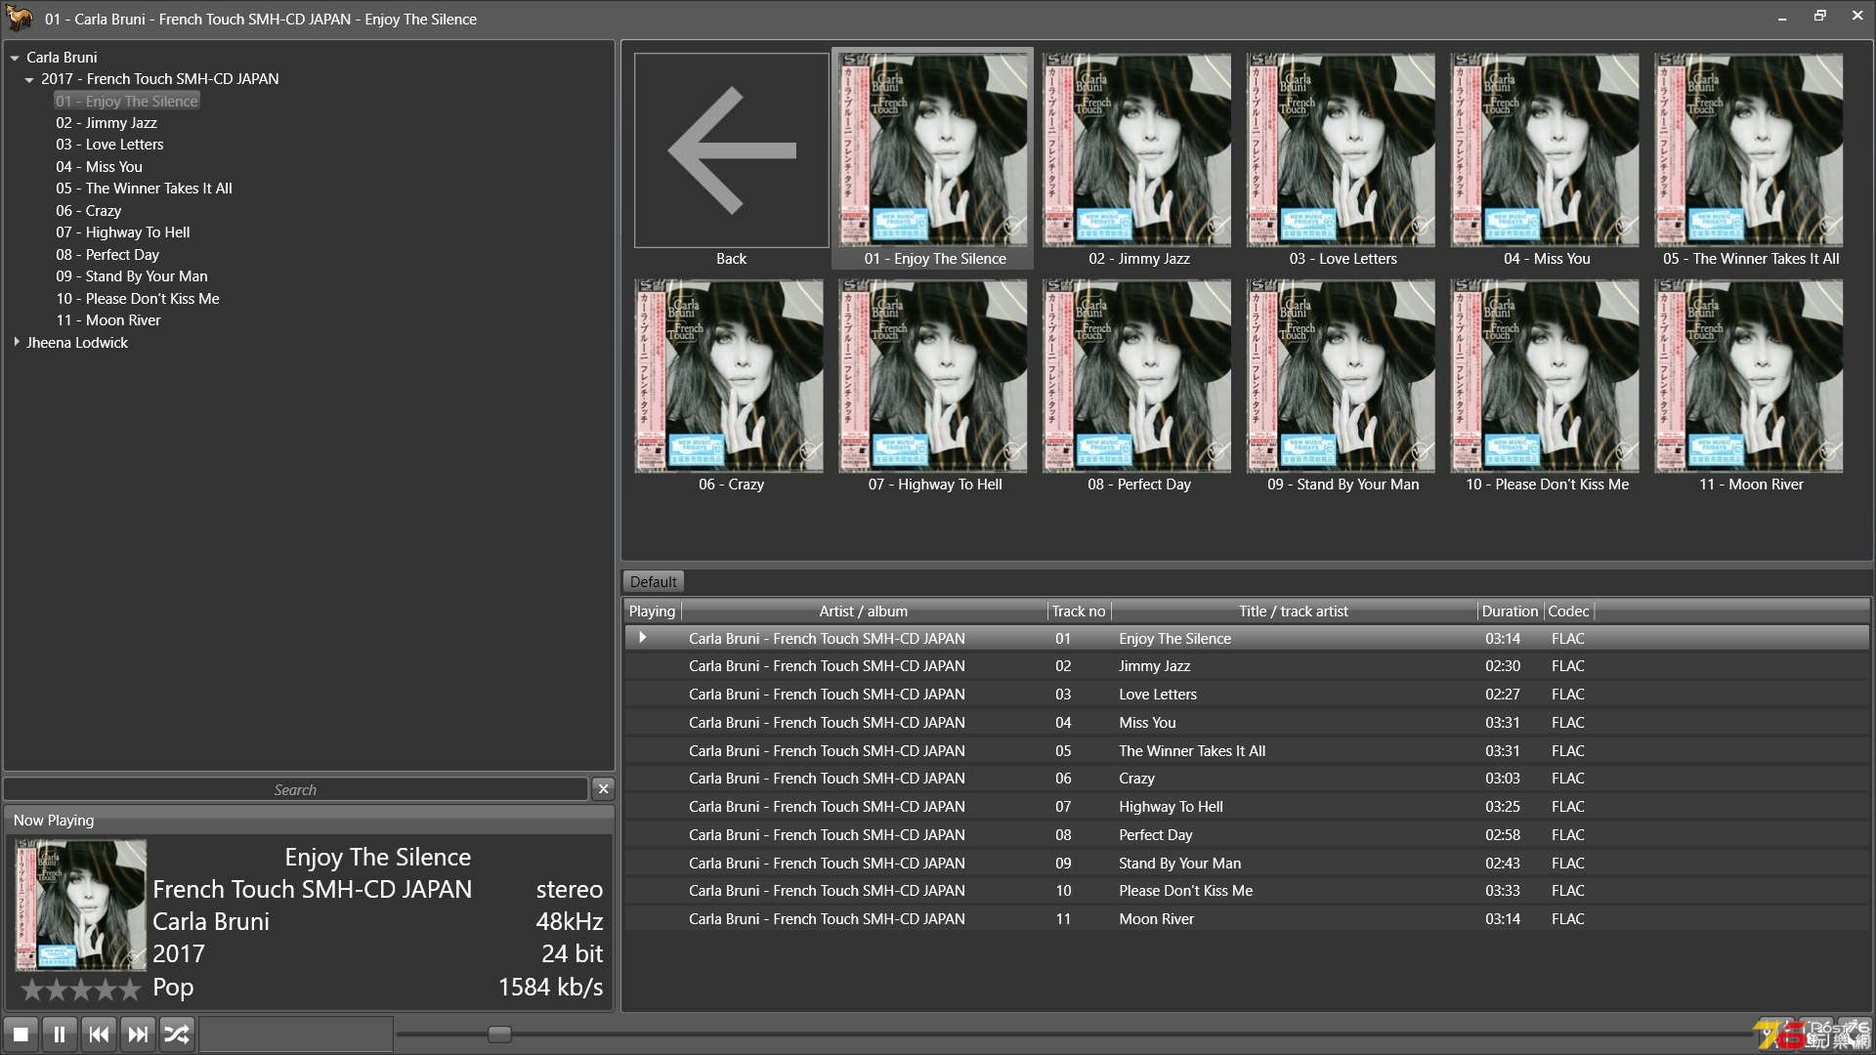Image resolution: width=1876 pixels, height=1055 pixels.
Task: Select playlist row Highway To Hell
Action: click(x=1246, y=807)
